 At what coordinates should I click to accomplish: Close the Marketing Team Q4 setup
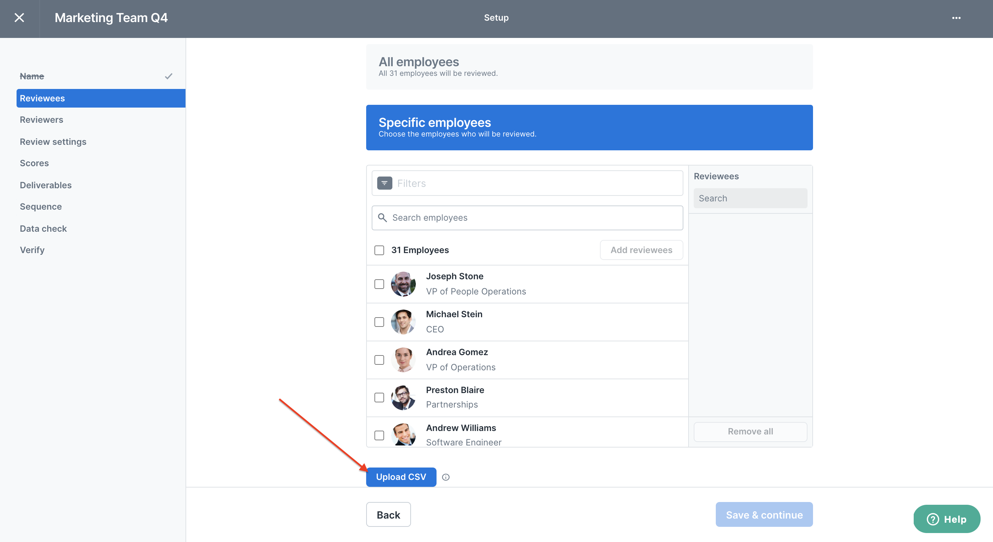point(19,18)
